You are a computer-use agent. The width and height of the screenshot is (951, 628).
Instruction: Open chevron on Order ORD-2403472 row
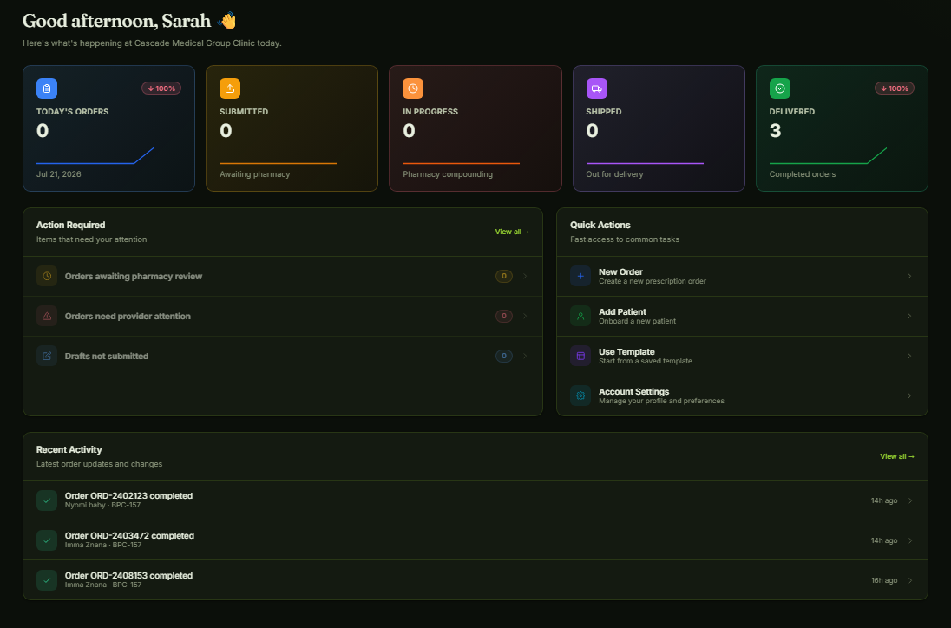click(909, 540)
